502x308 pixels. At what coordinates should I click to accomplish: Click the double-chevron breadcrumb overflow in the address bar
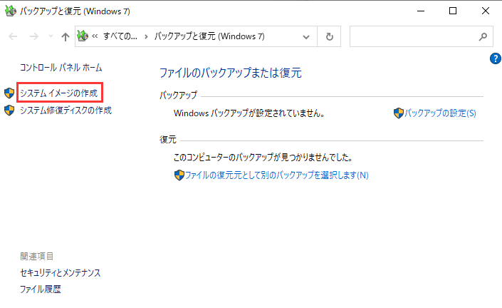click(95, 36)
